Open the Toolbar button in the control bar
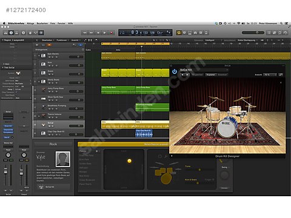Screen dimensions: 291x218 pyautogui.click(x=16, y=33)
